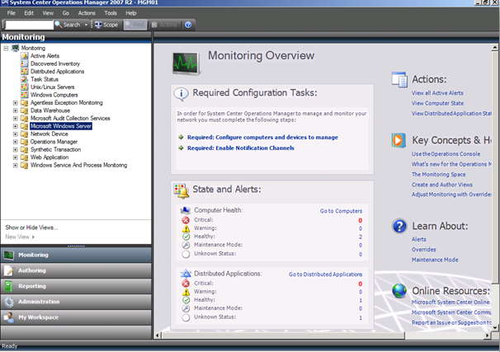Open the File menu

point(12,13)
